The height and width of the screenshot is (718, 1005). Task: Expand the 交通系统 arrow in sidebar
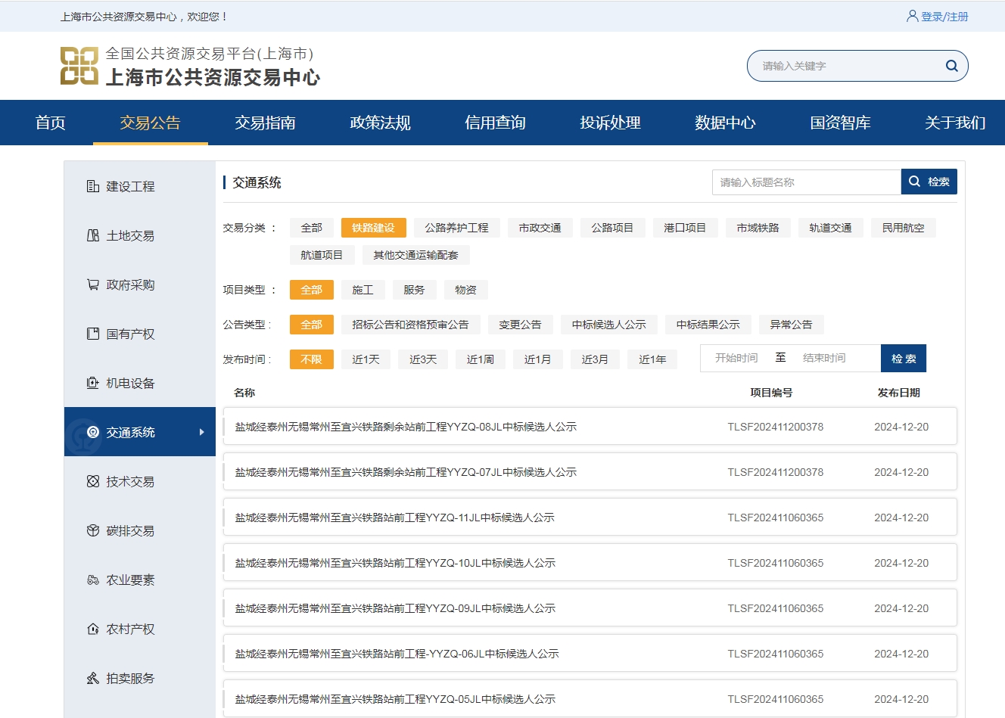[x=201, y=432]
